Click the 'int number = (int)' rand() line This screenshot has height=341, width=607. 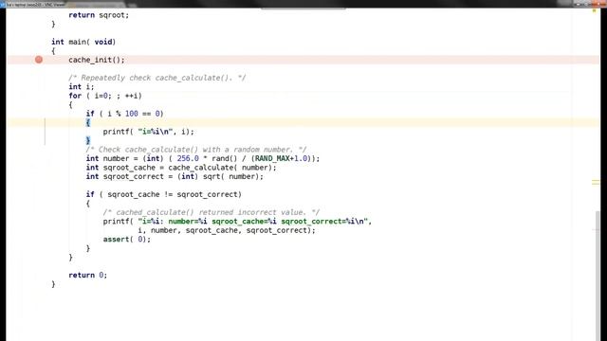(x=203, y=158)
